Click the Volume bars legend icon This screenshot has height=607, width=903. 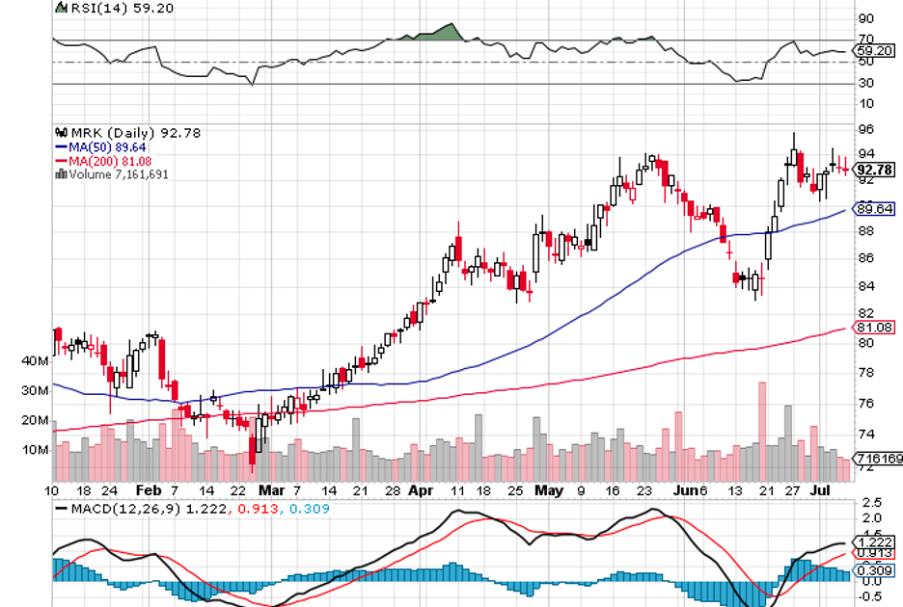click(x=62, y=174)
